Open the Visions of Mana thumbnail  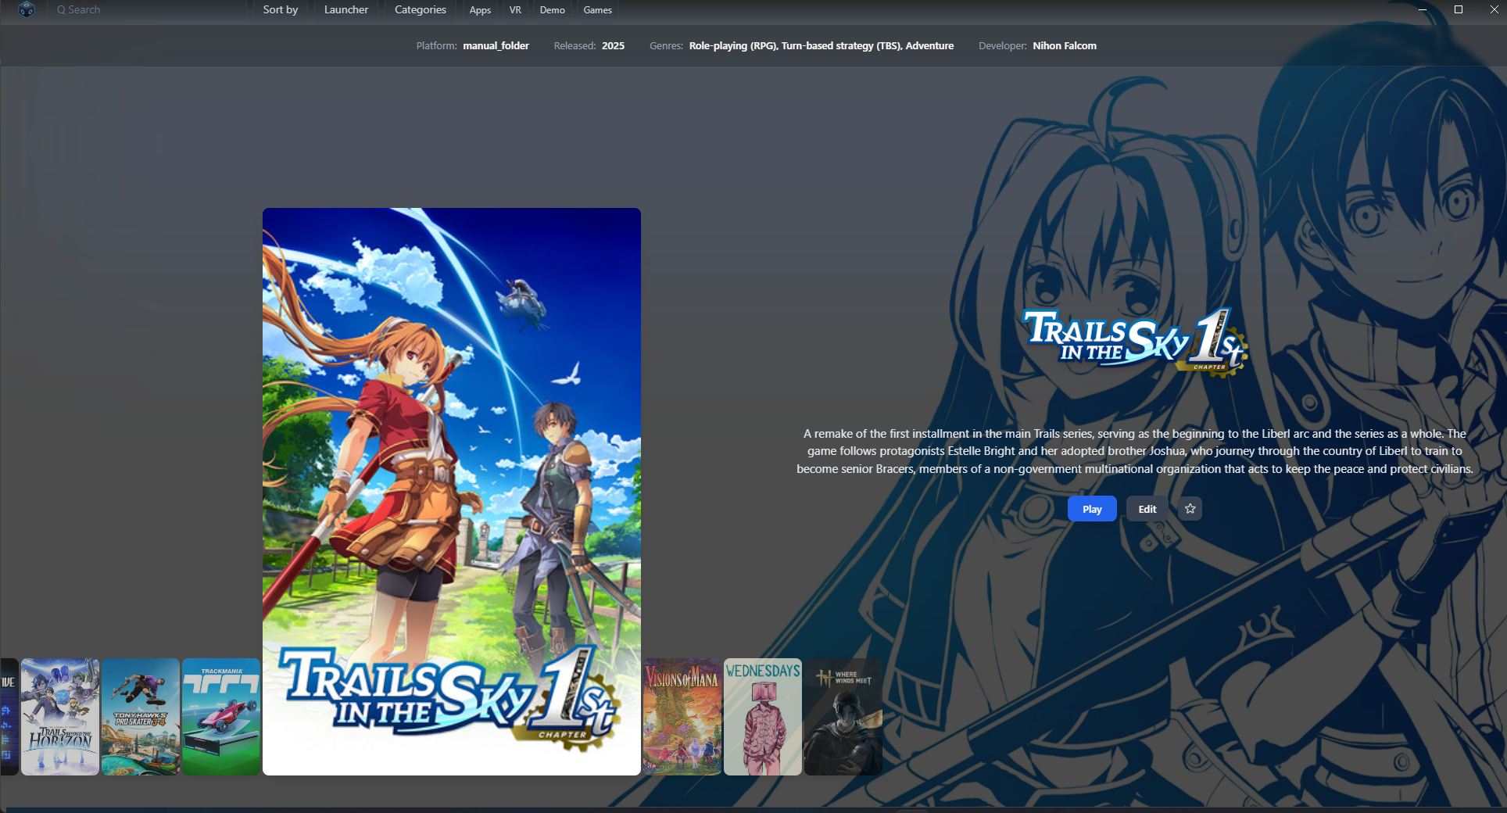(x=682, y=717)
